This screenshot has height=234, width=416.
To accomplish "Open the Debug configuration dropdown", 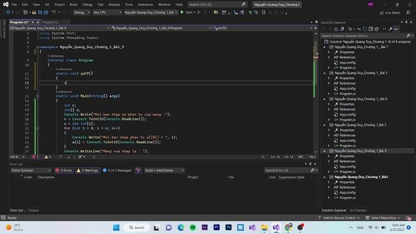I will [x=81, y=12].
